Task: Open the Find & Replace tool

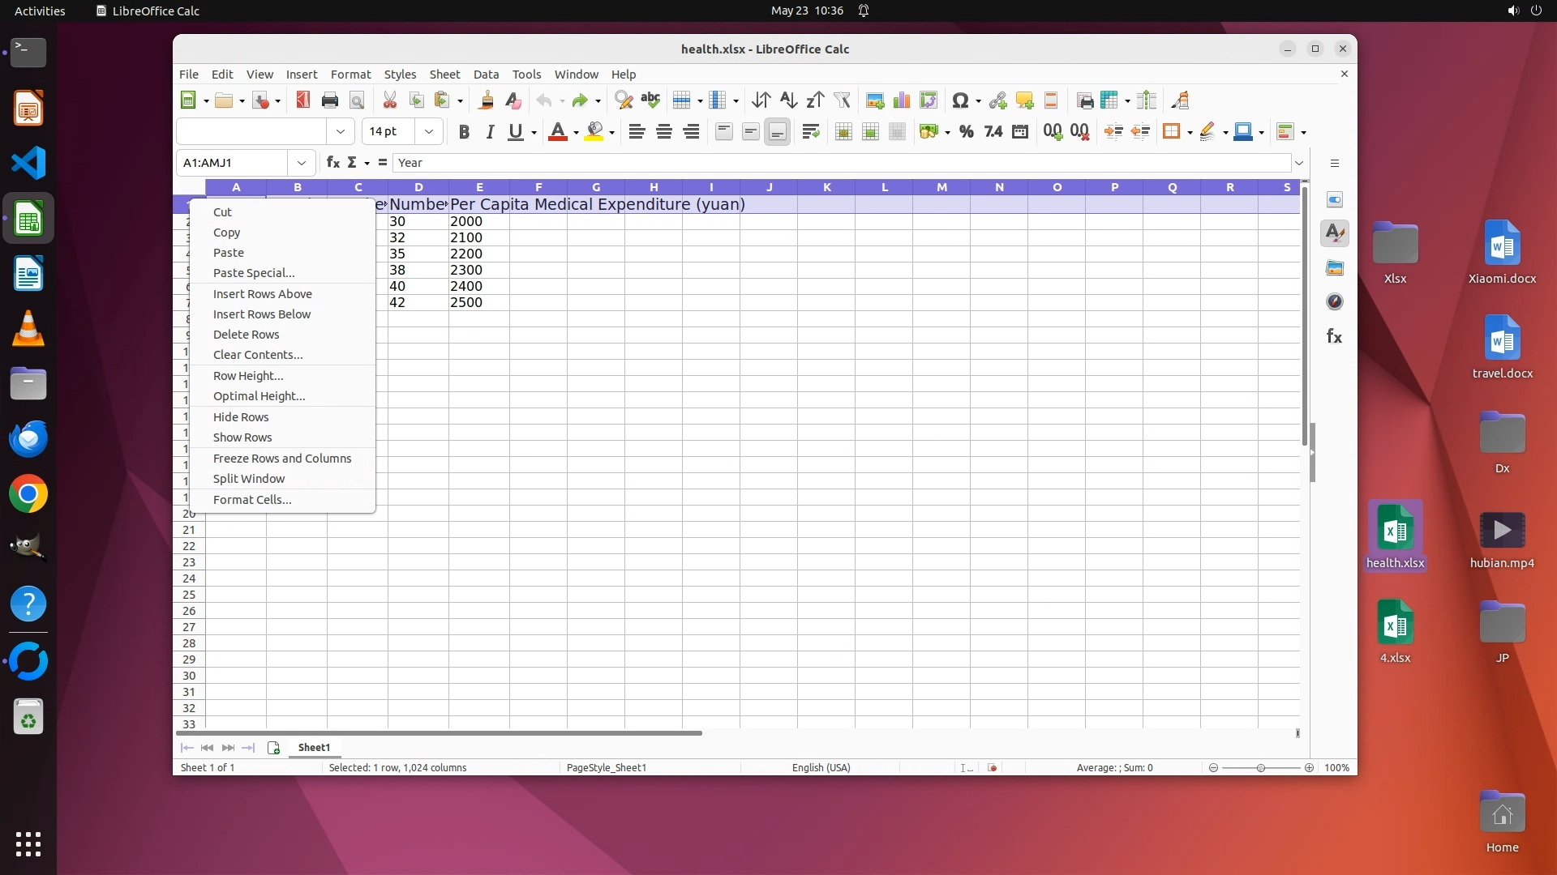Action: [623, 100]
